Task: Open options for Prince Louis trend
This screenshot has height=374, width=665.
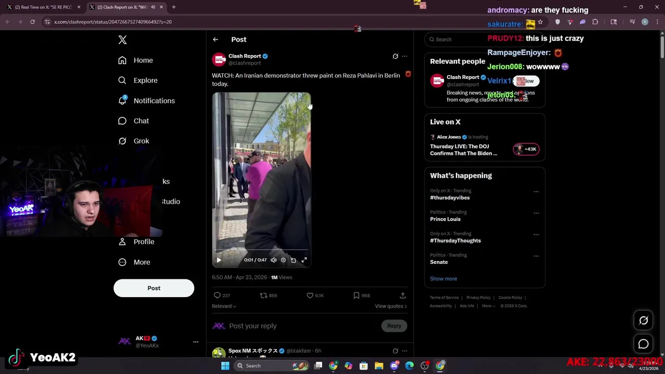Action: click(x=536, y=213)
